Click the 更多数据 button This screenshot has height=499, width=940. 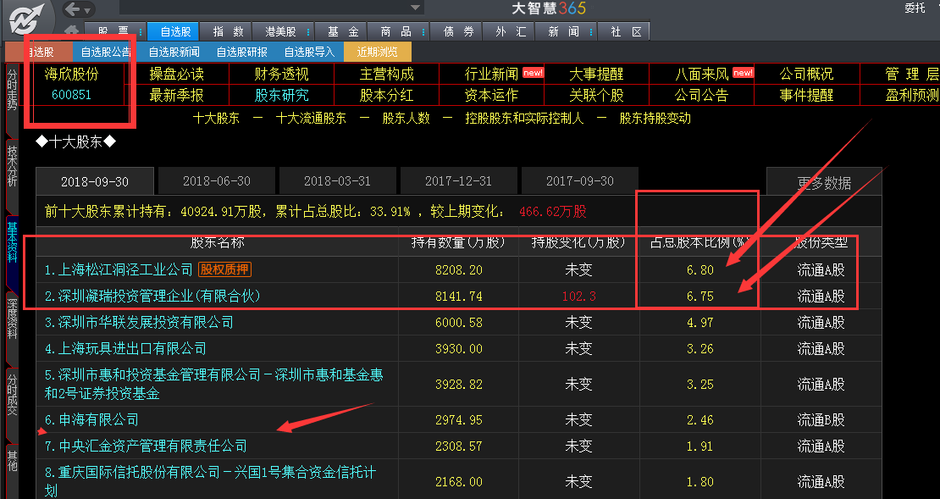[824, 182]
